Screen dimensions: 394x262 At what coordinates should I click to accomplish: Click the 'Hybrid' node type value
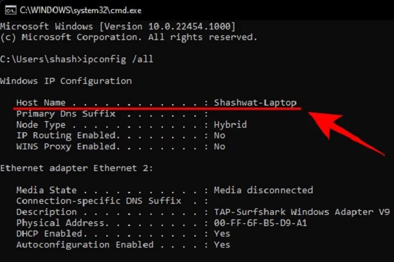click(230, 125)
